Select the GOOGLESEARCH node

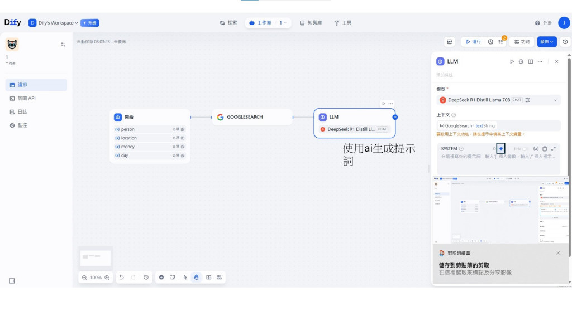pyautogui.click(x=252, y=117)
